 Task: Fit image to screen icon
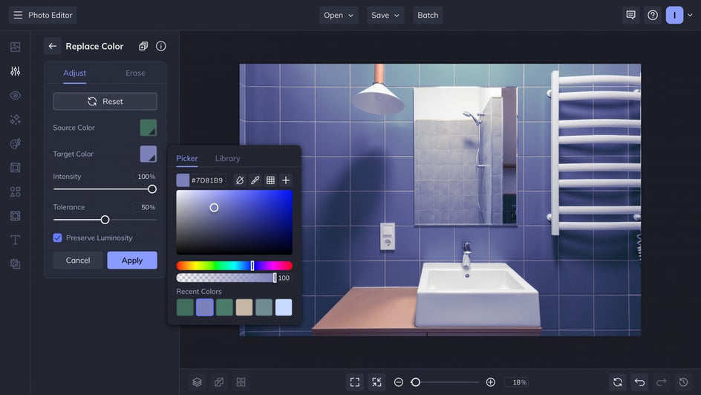[355, 382]
